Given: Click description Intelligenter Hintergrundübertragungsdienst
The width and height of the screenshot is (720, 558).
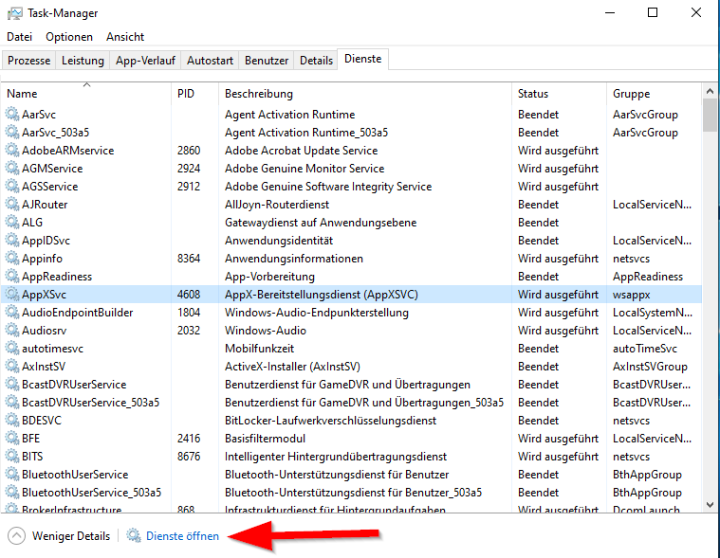Looking at the screenshot, I should click(x=336, y=457).
